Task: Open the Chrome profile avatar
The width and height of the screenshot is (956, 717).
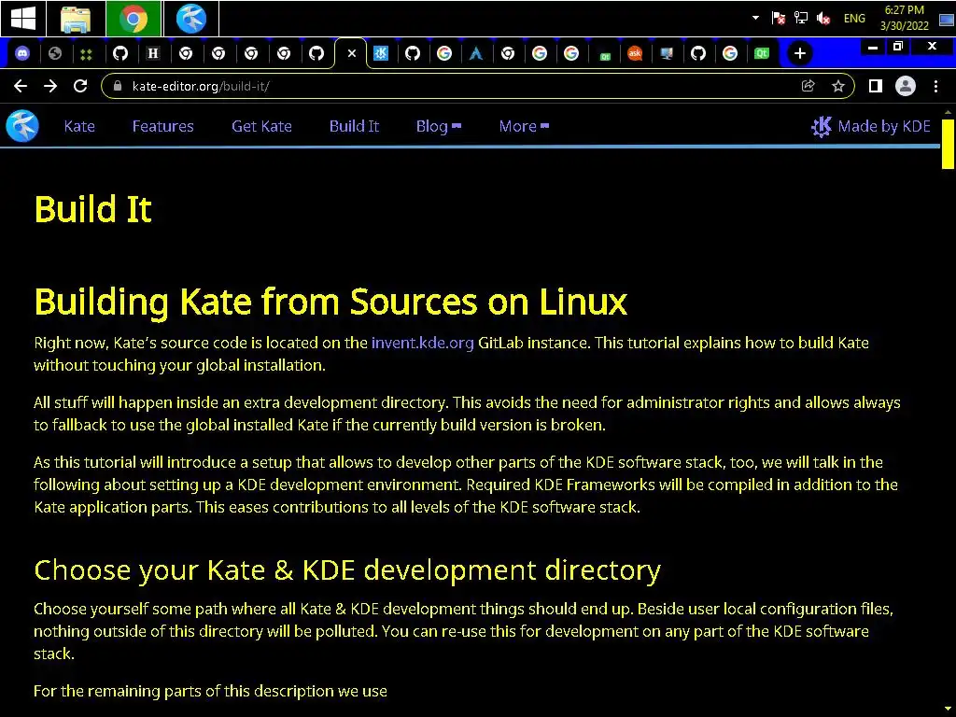Action: (x=906, y=86)
